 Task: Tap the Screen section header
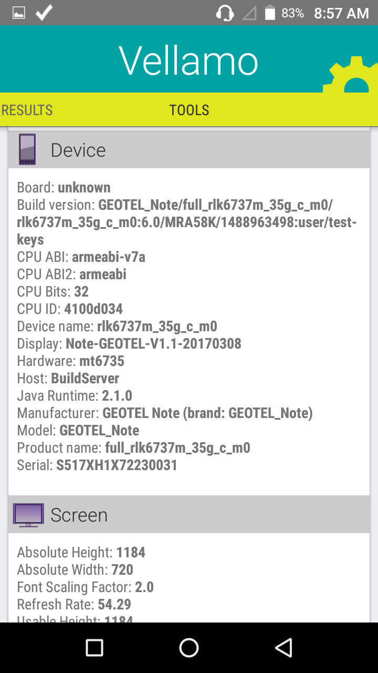point(189,515)
